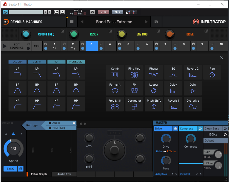The height and width of the screenshot is (182, 229).
Task: Add the Decimator effect
Action: pyautogui.click(x=134, y=104)
